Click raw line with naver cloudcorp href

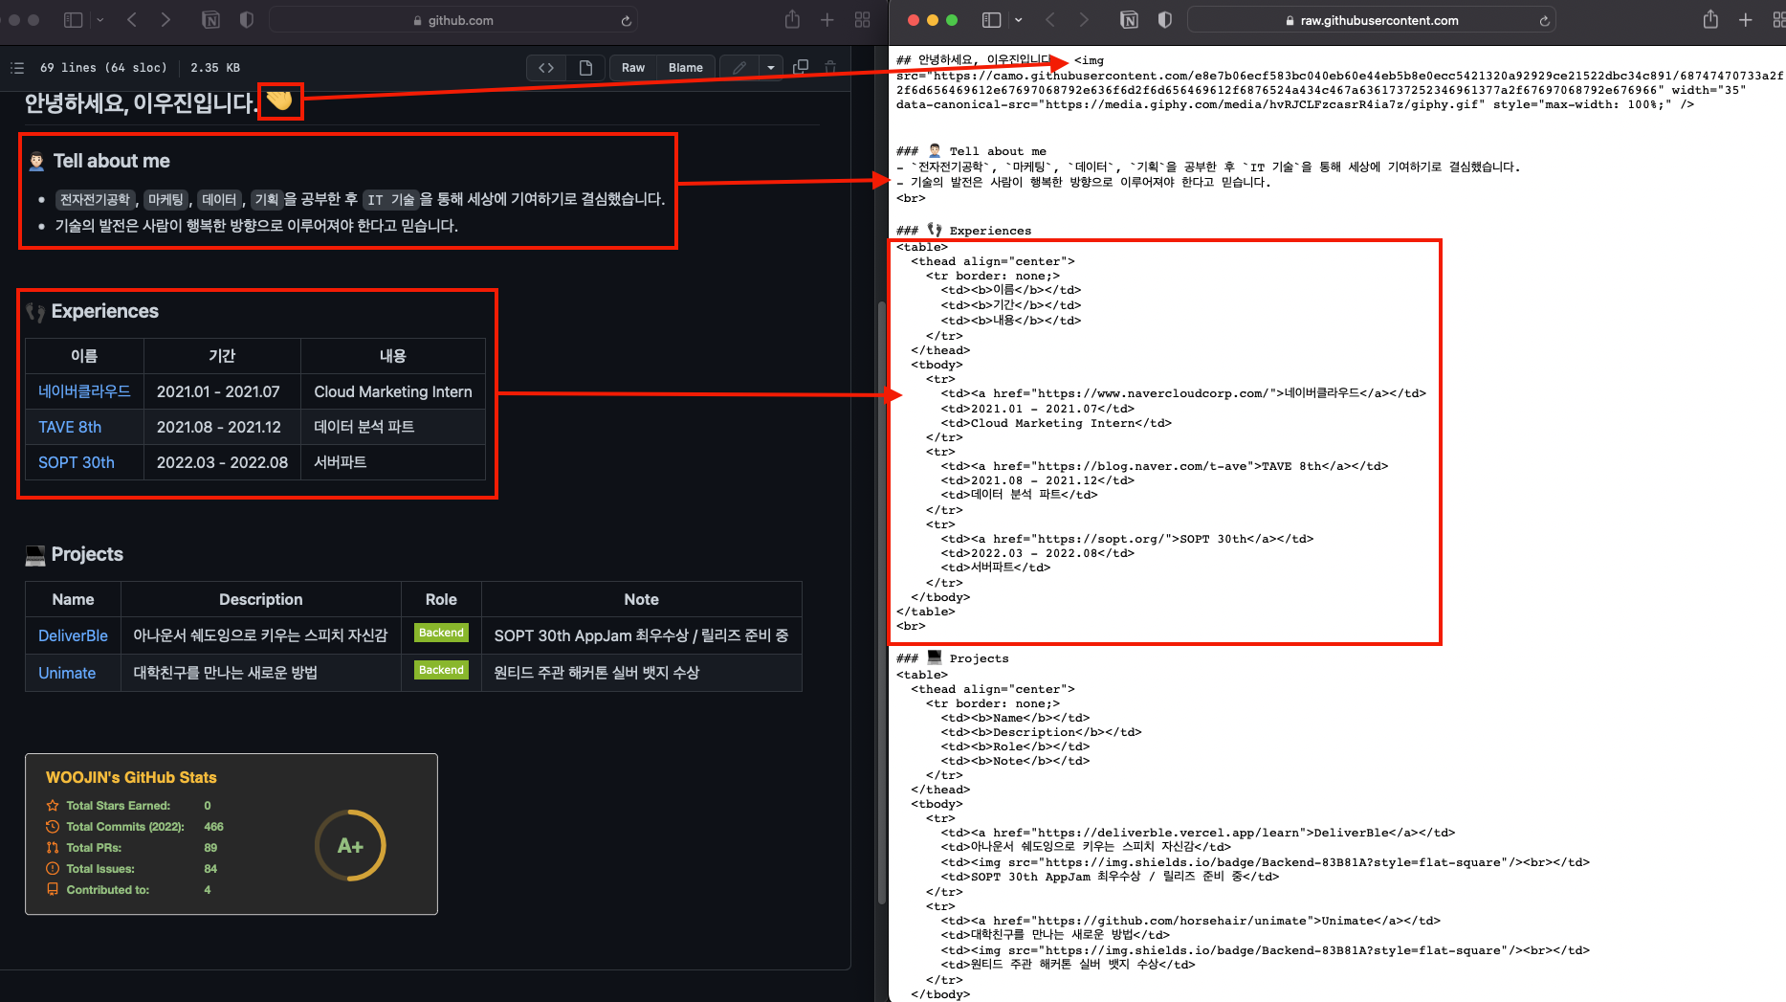pyautogui.click(x=1183, y=393)
